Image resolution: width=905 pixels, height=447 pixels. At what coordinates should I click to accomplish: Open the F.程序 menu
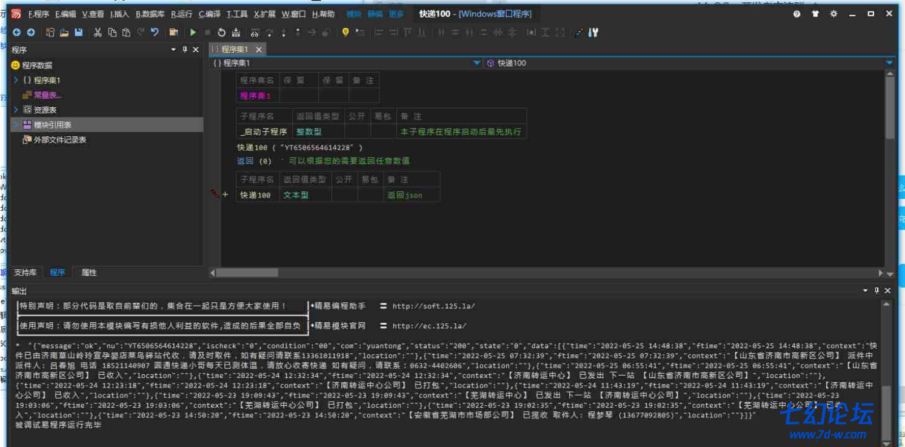pos(39,14)
